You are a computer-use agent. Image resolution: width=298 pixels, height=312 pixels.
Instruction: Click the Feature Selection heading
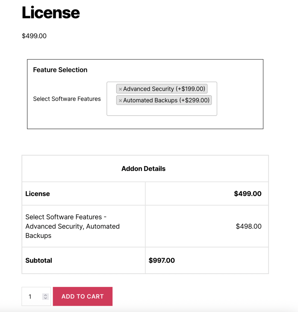[x=60, y=70]
